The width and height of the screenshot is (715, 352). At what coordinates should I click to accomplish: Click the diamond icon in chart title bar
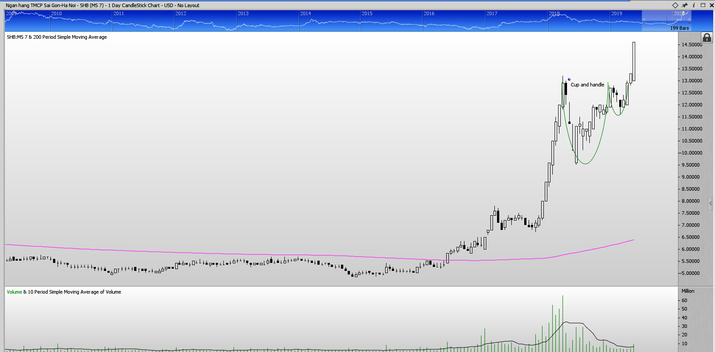pyautogui.click(x=675, y=5)
